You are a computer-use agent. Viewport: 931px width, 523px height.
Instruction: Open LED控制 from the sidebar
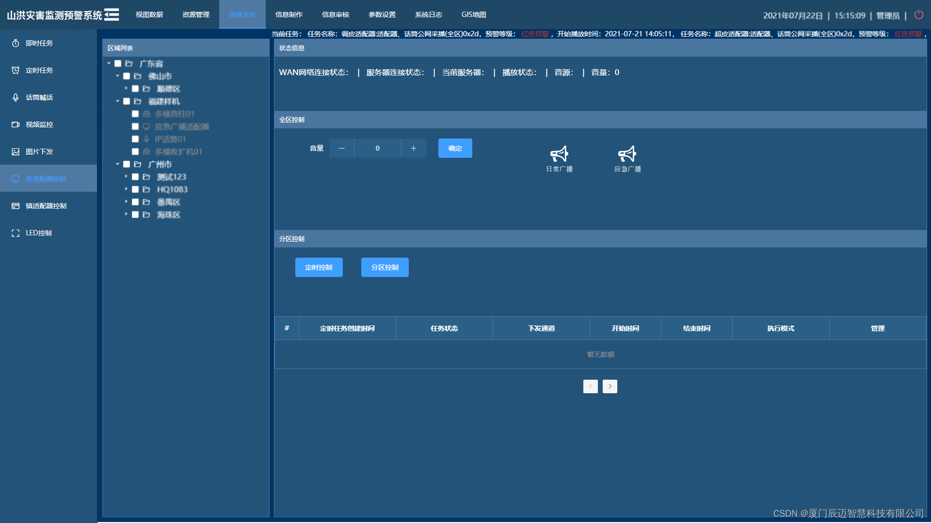point(38,233)
